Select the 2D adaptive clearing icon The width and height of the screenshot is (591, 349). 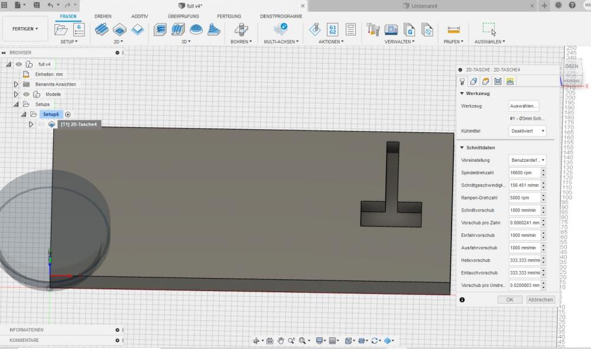(x=102, y=30)
